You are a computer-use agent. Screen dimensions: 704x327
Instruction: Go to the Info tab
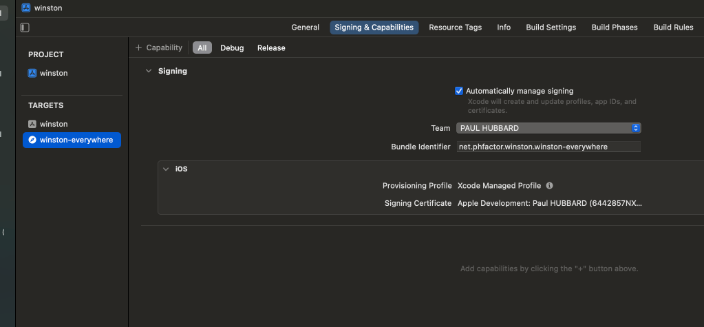click(504, 28)
